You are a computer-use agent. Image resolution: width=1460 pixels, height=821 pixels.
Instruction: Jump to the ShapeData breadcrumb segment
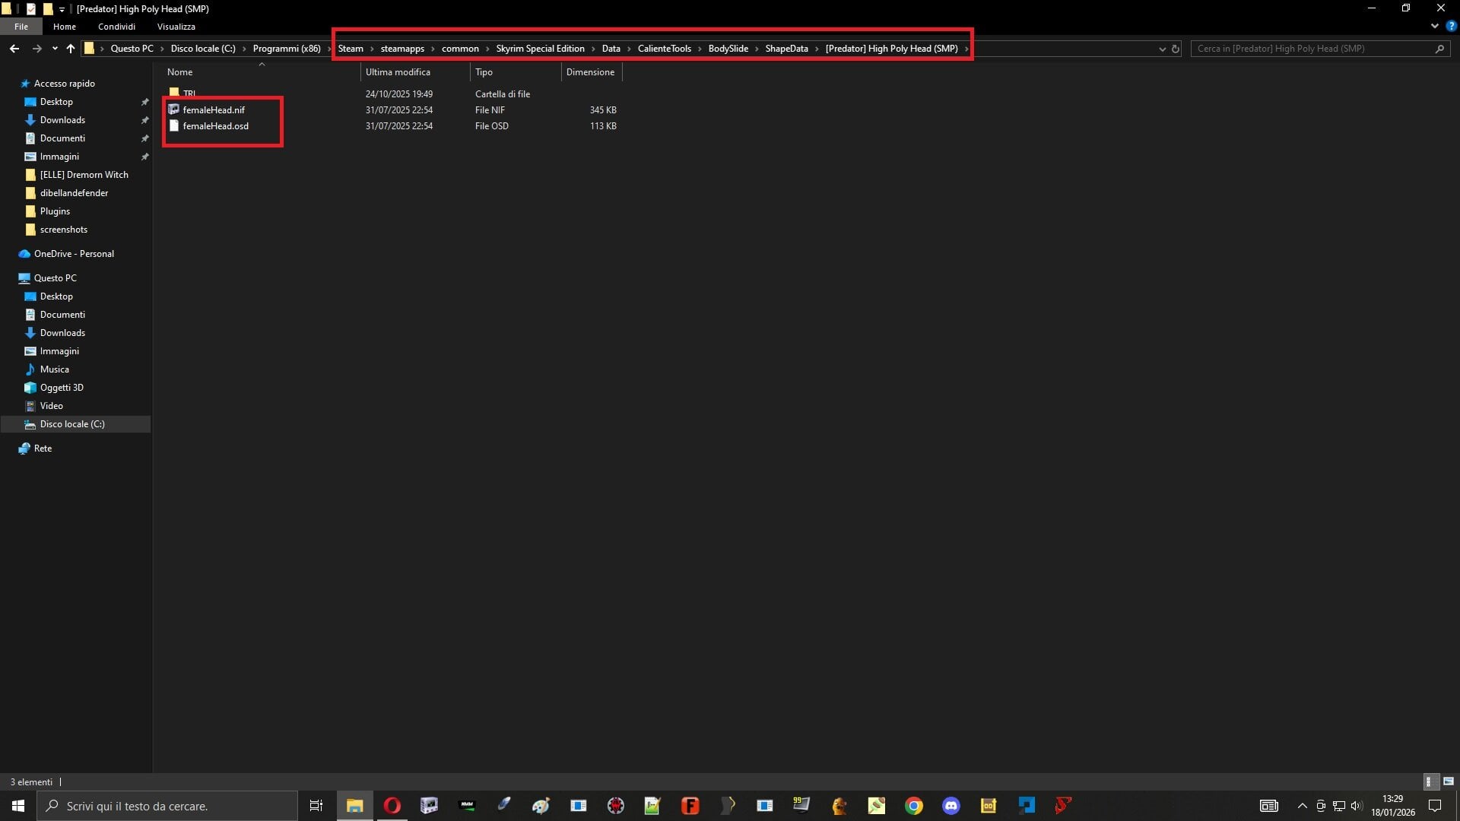786,49
